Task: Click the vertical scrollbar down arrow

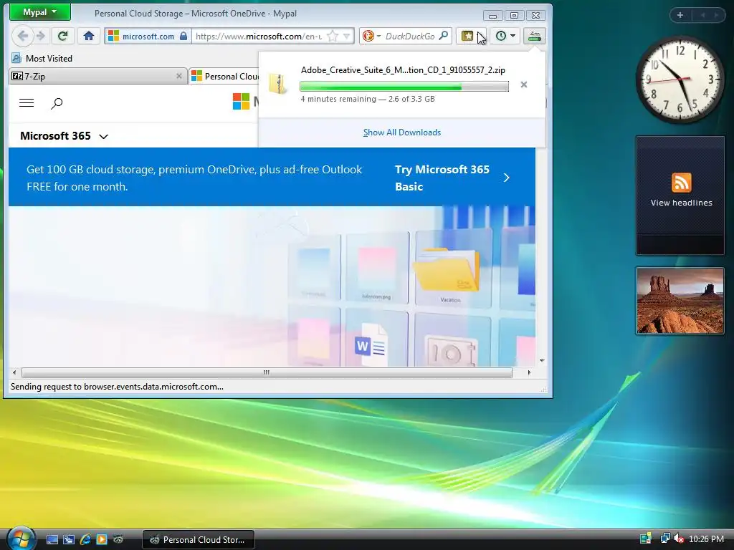Action: point(542,361)
